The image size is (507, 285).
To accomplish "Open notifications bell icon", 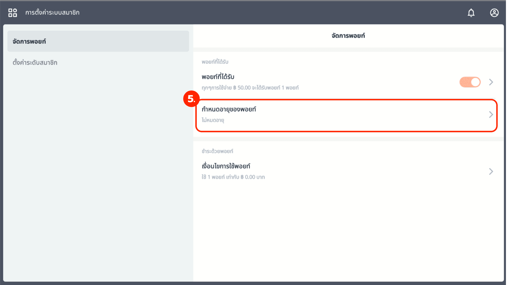I will click(471, 13).
